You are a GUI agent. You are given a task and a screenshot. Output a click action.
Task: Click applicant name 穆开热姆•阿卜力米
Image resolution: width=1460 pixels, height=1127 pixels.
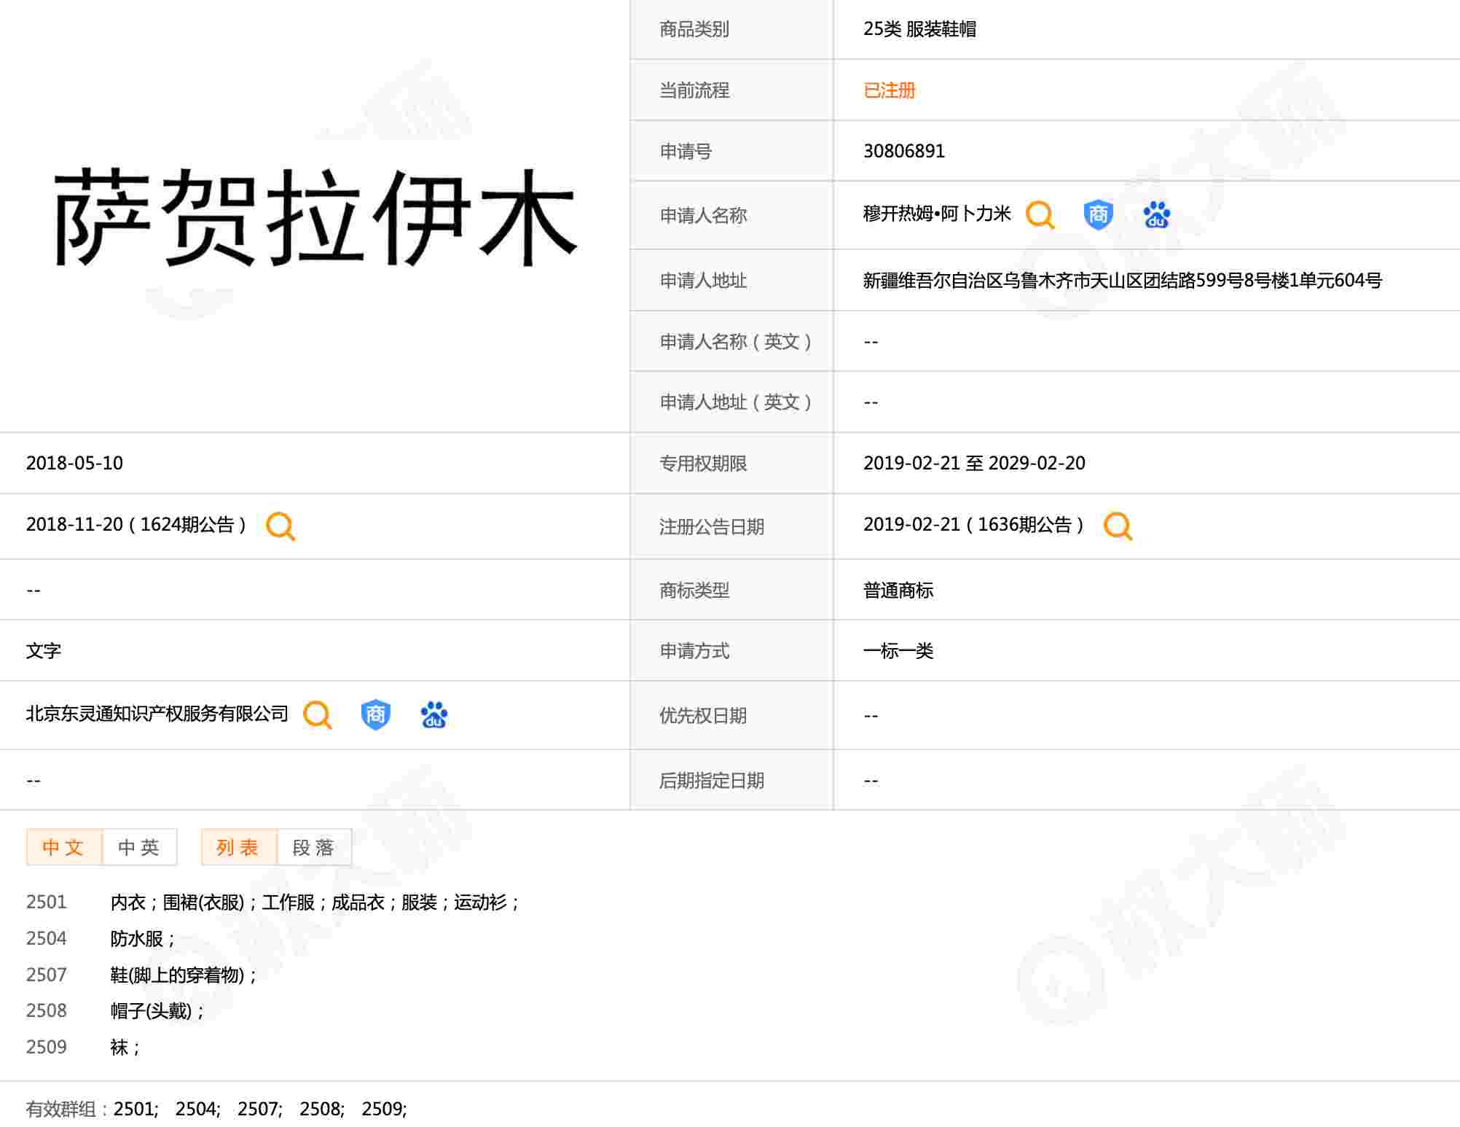pyautogui.click(x=937, y=214)
